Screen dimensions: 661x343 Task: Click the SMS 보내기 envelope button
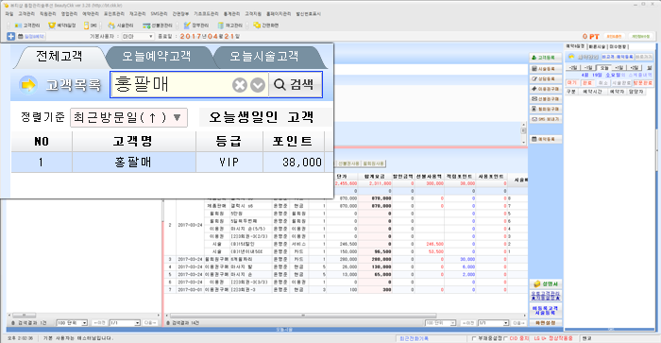(x=546, y=119)
